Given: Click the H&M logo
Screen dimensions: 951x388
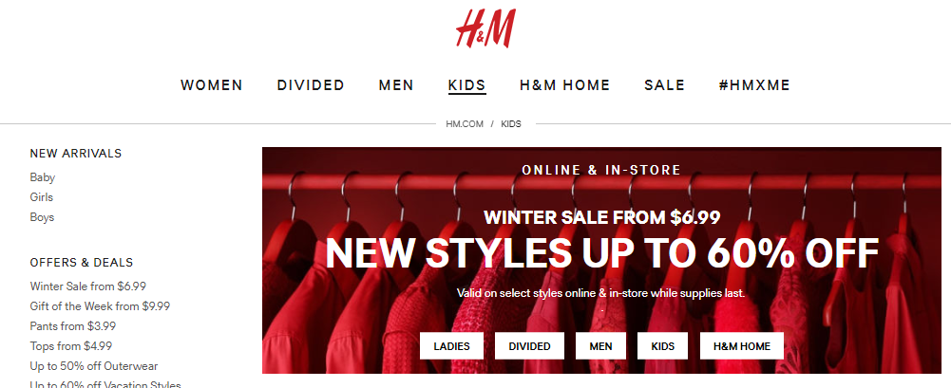Looking at the screenshot, I should 485,28.
